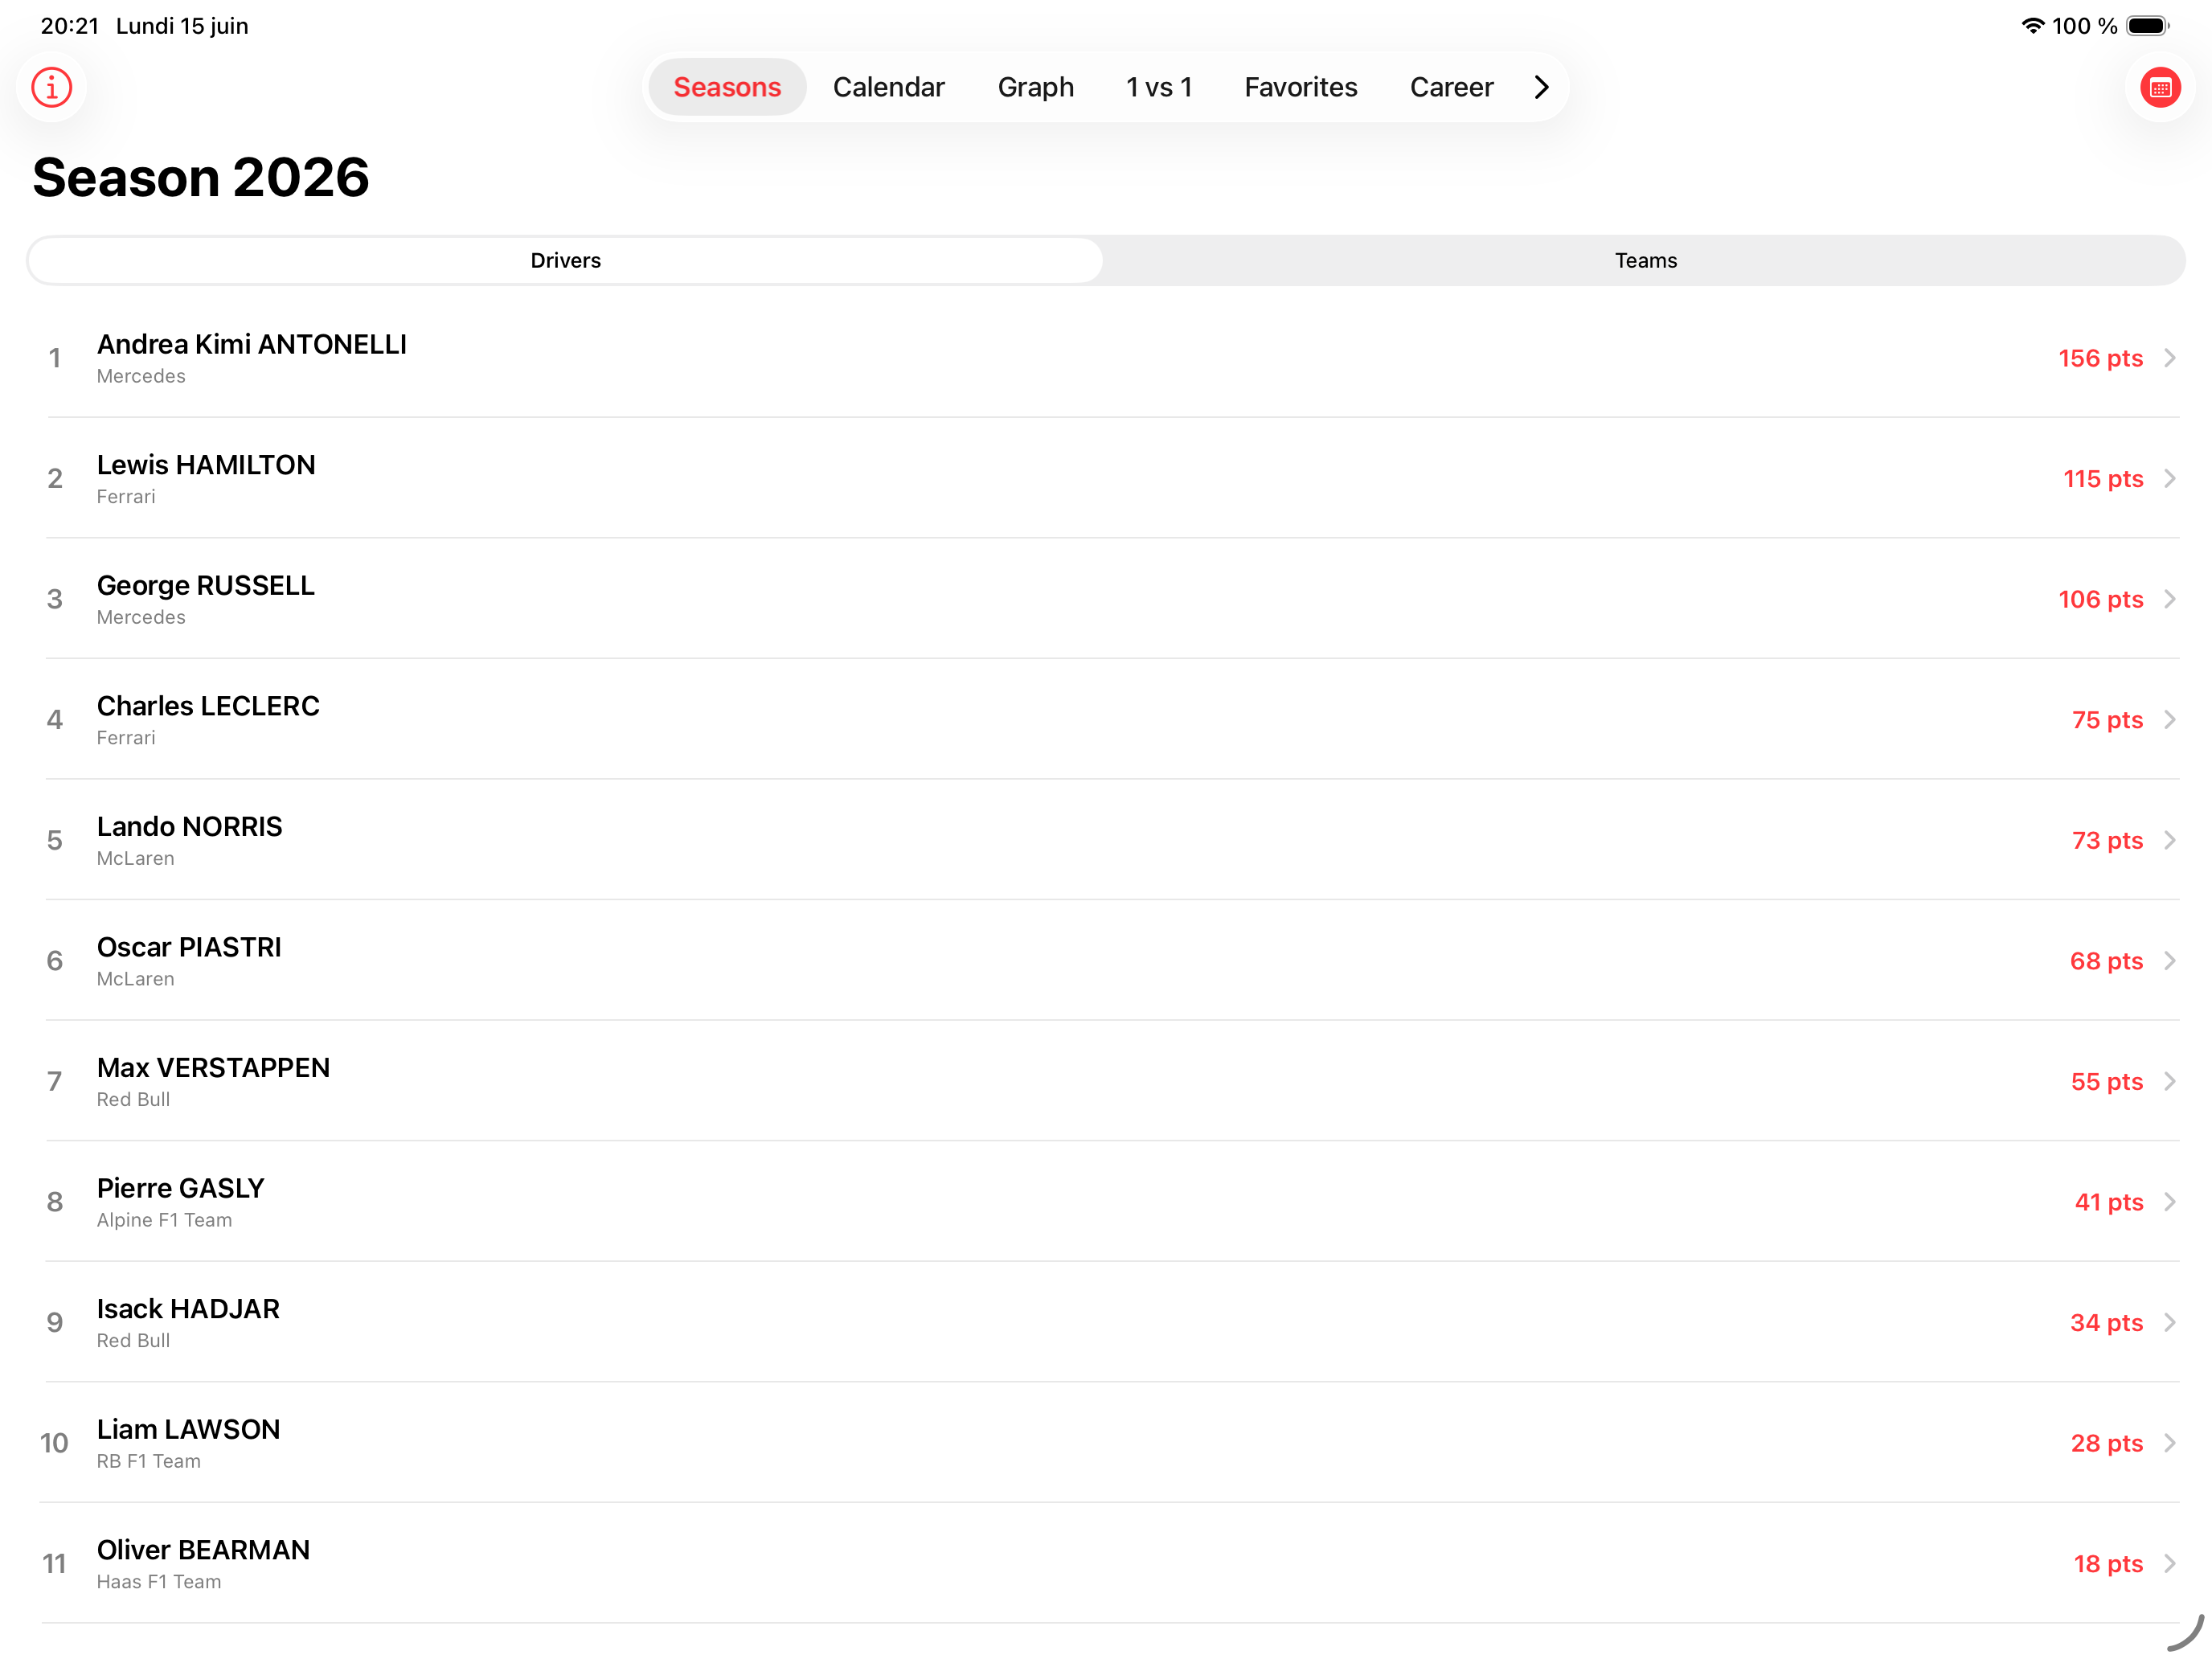Switch to the 1 vs 1 tab
The width and height of the screenshot is (2212, 1659).
pyautogui.click(x=1159, y=88)
